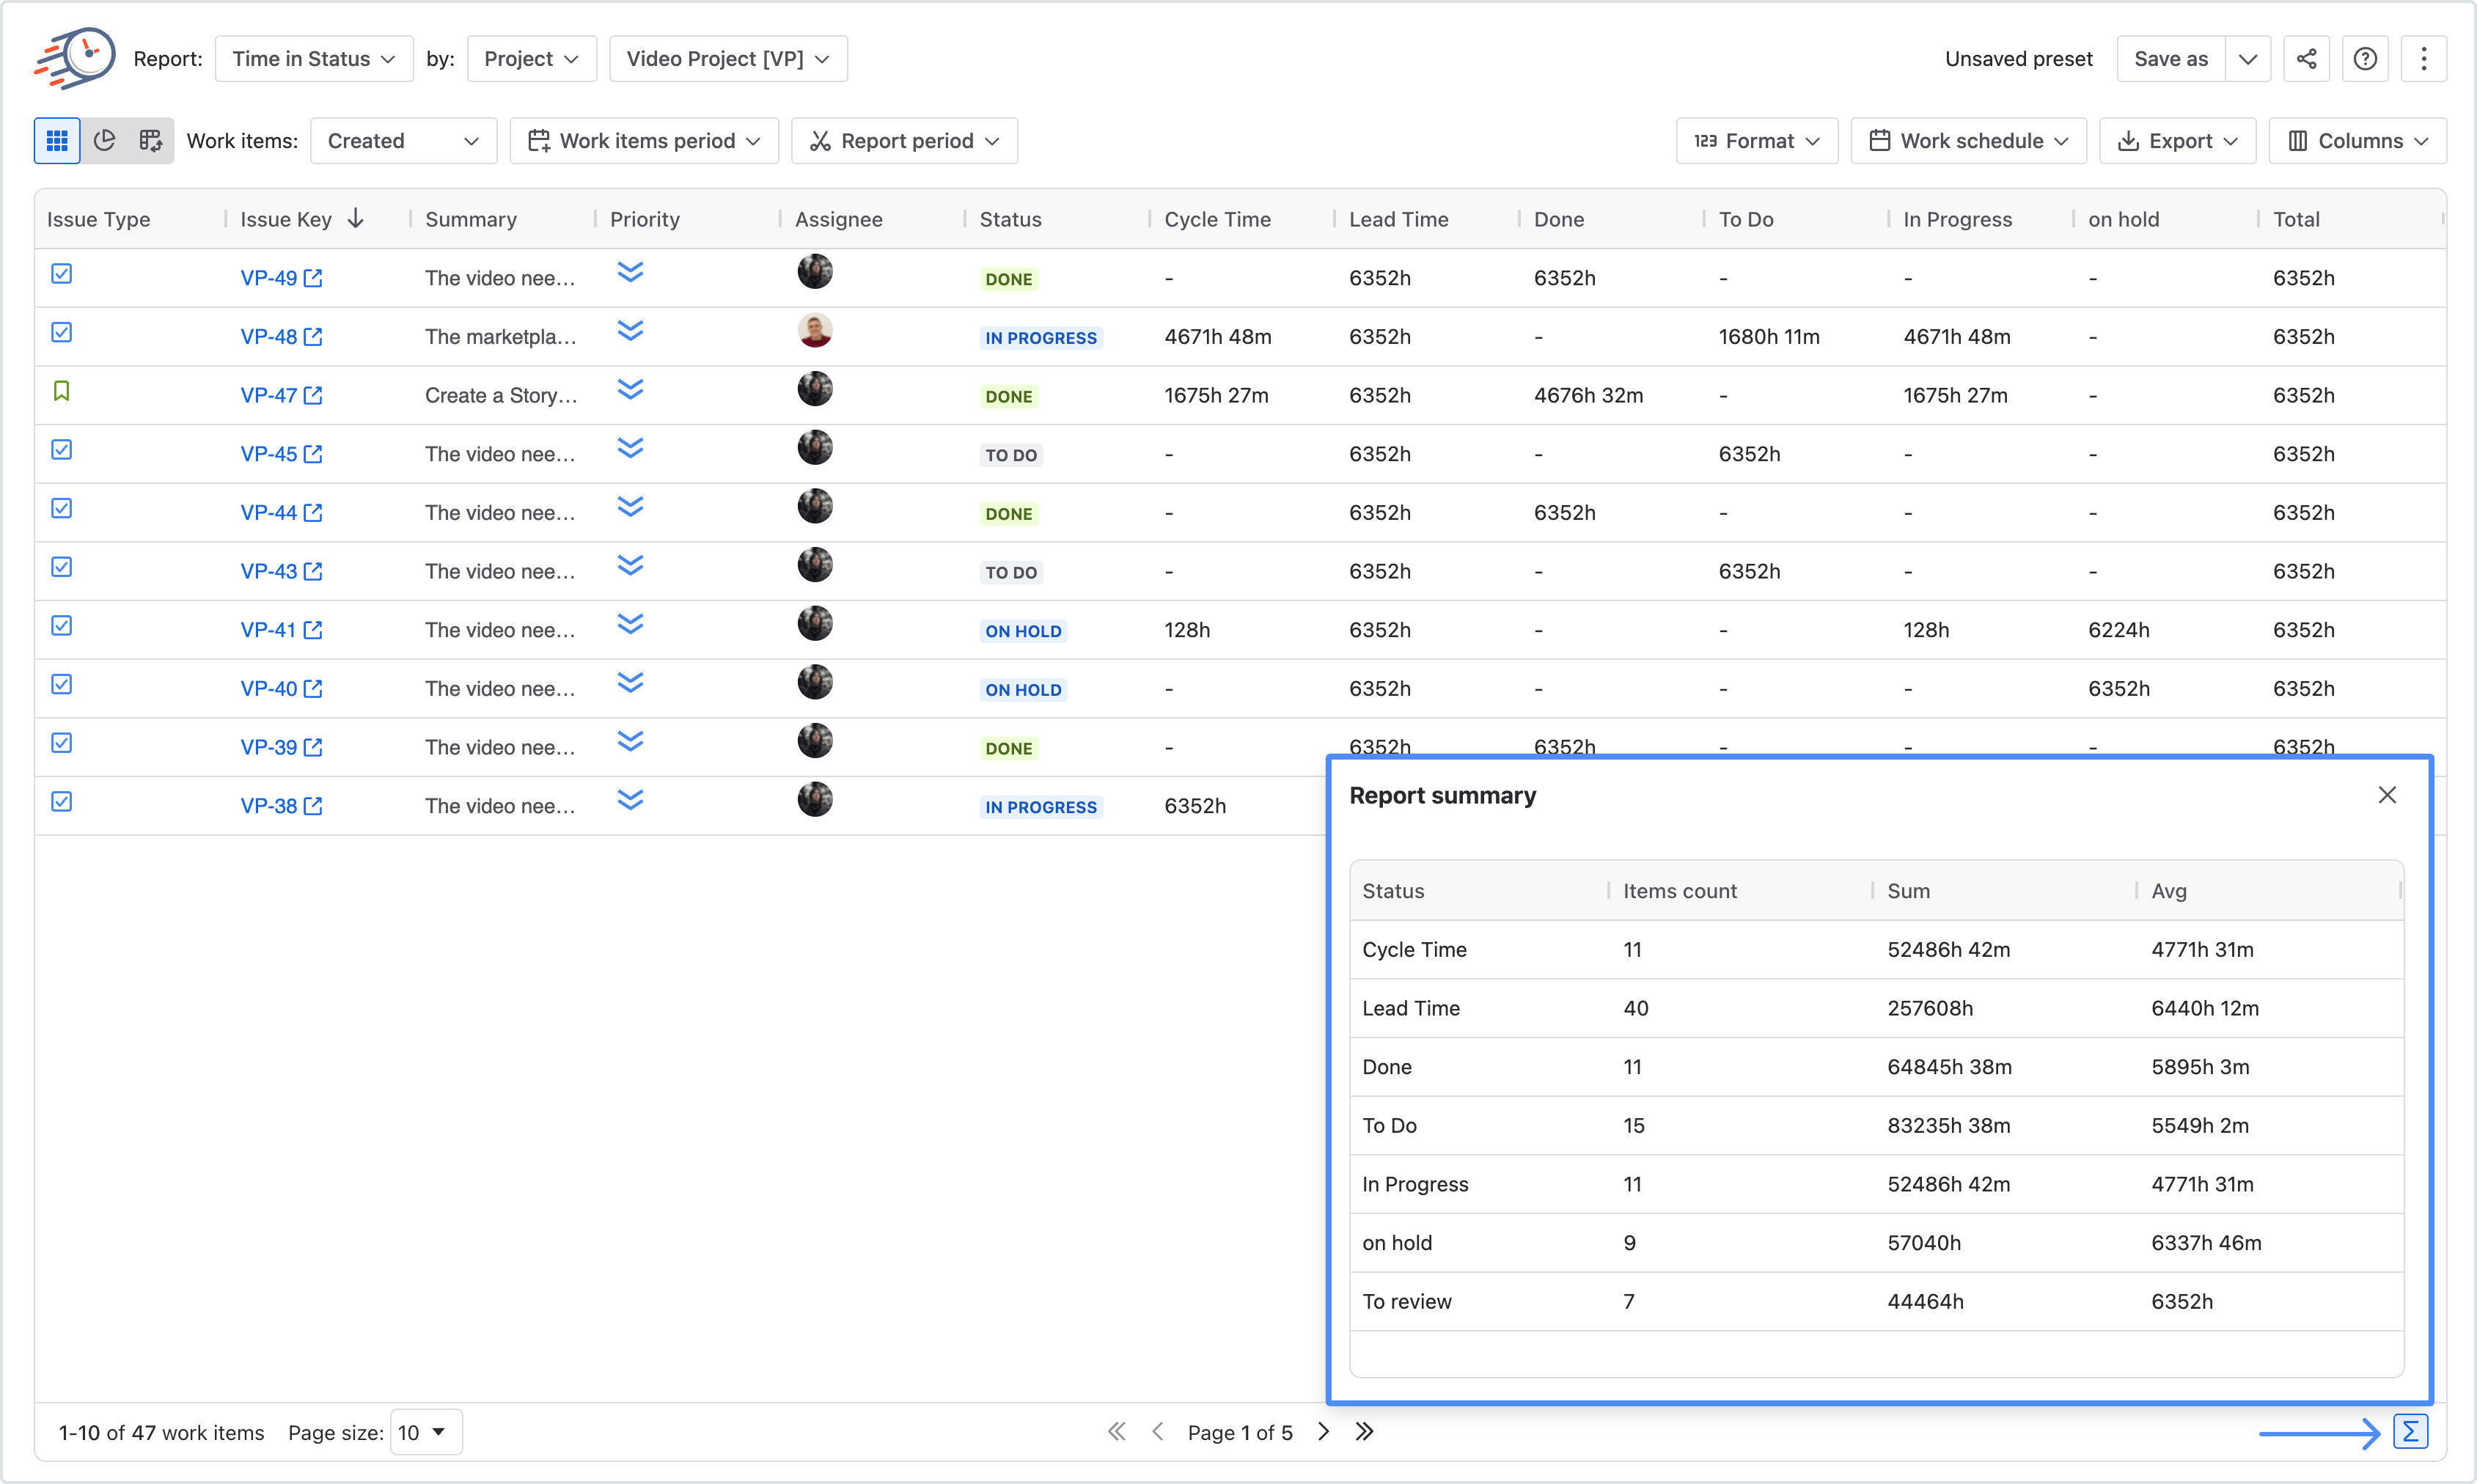Expand the Created work items dropdown
This screenshot has height=1484, width=2477.
click(403, 141)
